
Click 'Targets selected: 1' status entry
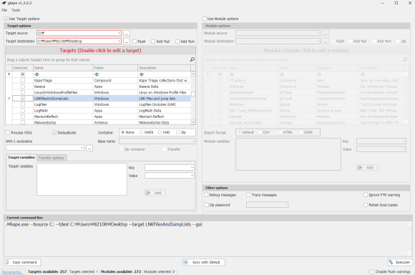(x=84, y=272)
